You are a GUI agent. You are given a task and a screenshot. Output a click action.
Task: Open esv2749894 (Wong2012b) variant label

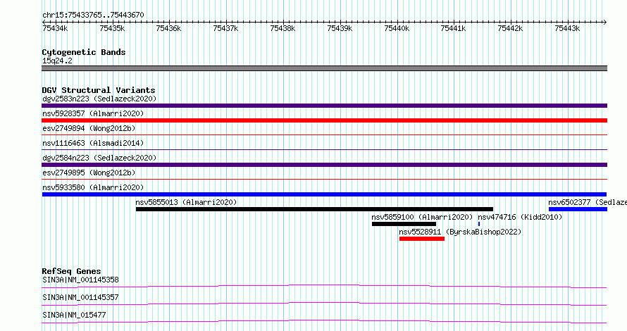89,128
